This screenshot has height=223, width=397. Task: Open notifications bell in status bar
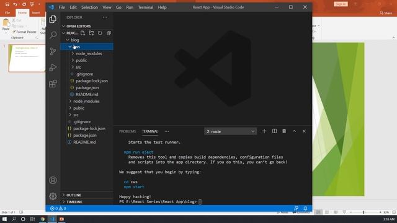pyautogui.click(x=305, y=208)
